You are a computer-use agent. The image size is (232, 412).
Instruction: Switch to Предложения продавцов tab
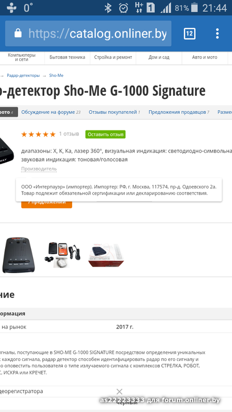pos(179,112)
